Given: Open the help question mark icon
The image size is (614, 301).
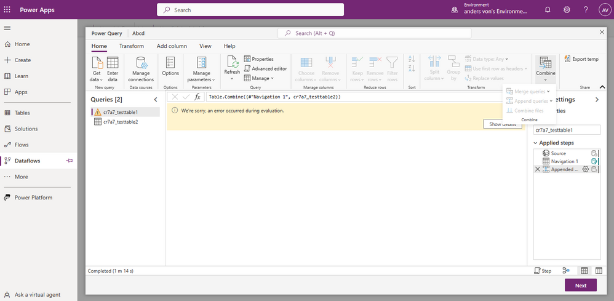Looking at the screenshot, I should pyautogui.click(x=586, y=10).
